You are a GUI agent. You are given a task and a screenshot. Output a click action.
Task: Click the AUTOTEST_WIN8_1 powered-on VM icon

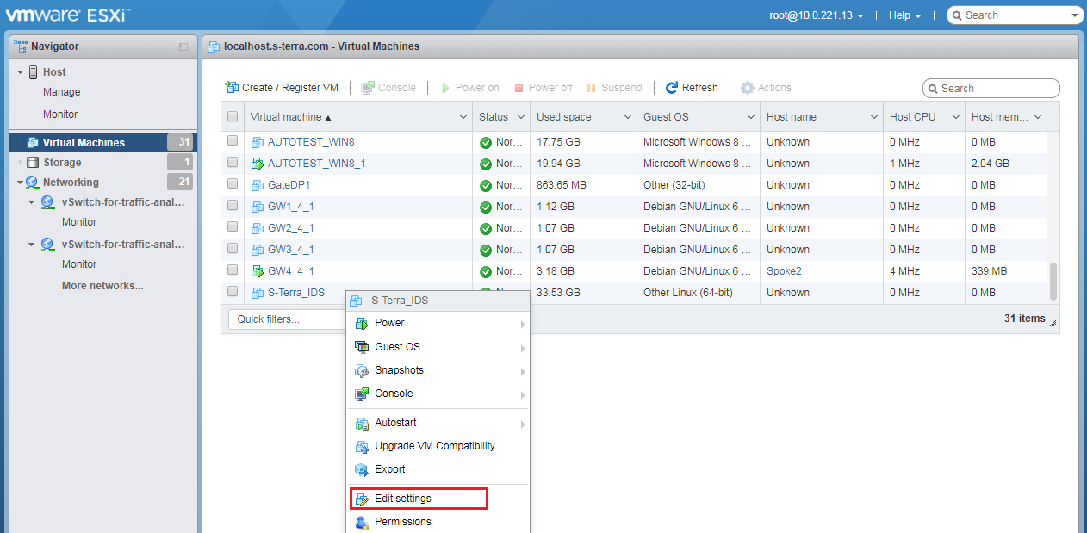258,164
